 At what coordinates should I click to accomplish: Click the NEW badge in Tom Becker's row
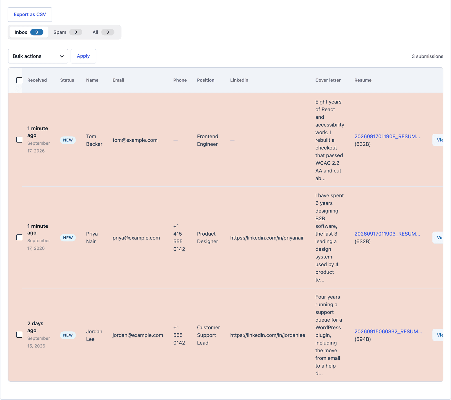[68, 140]
